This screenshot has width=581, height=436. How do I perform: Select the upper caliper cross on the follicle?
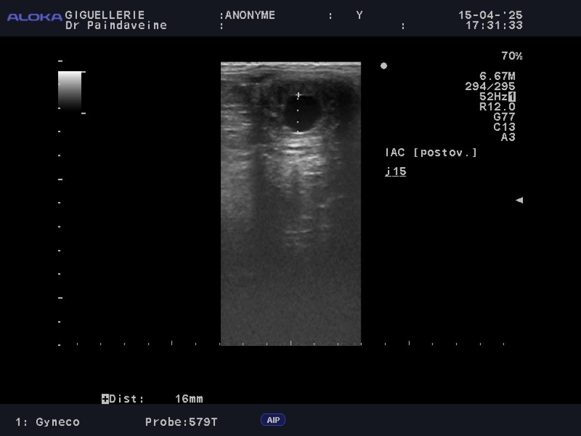[298, 95]
